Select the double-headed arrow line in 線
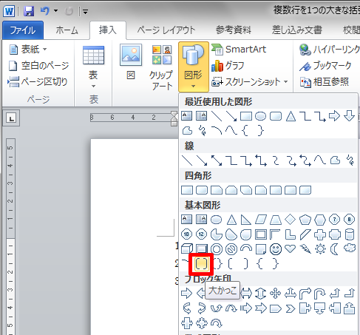 217,160
